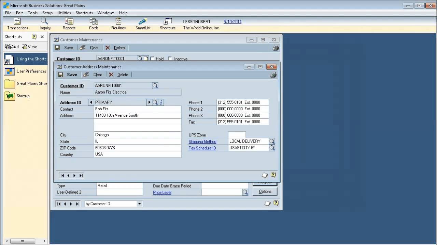Screen dimensions: 437x245
Task: Close the Shortcuts pane
Action: point(42,36)
